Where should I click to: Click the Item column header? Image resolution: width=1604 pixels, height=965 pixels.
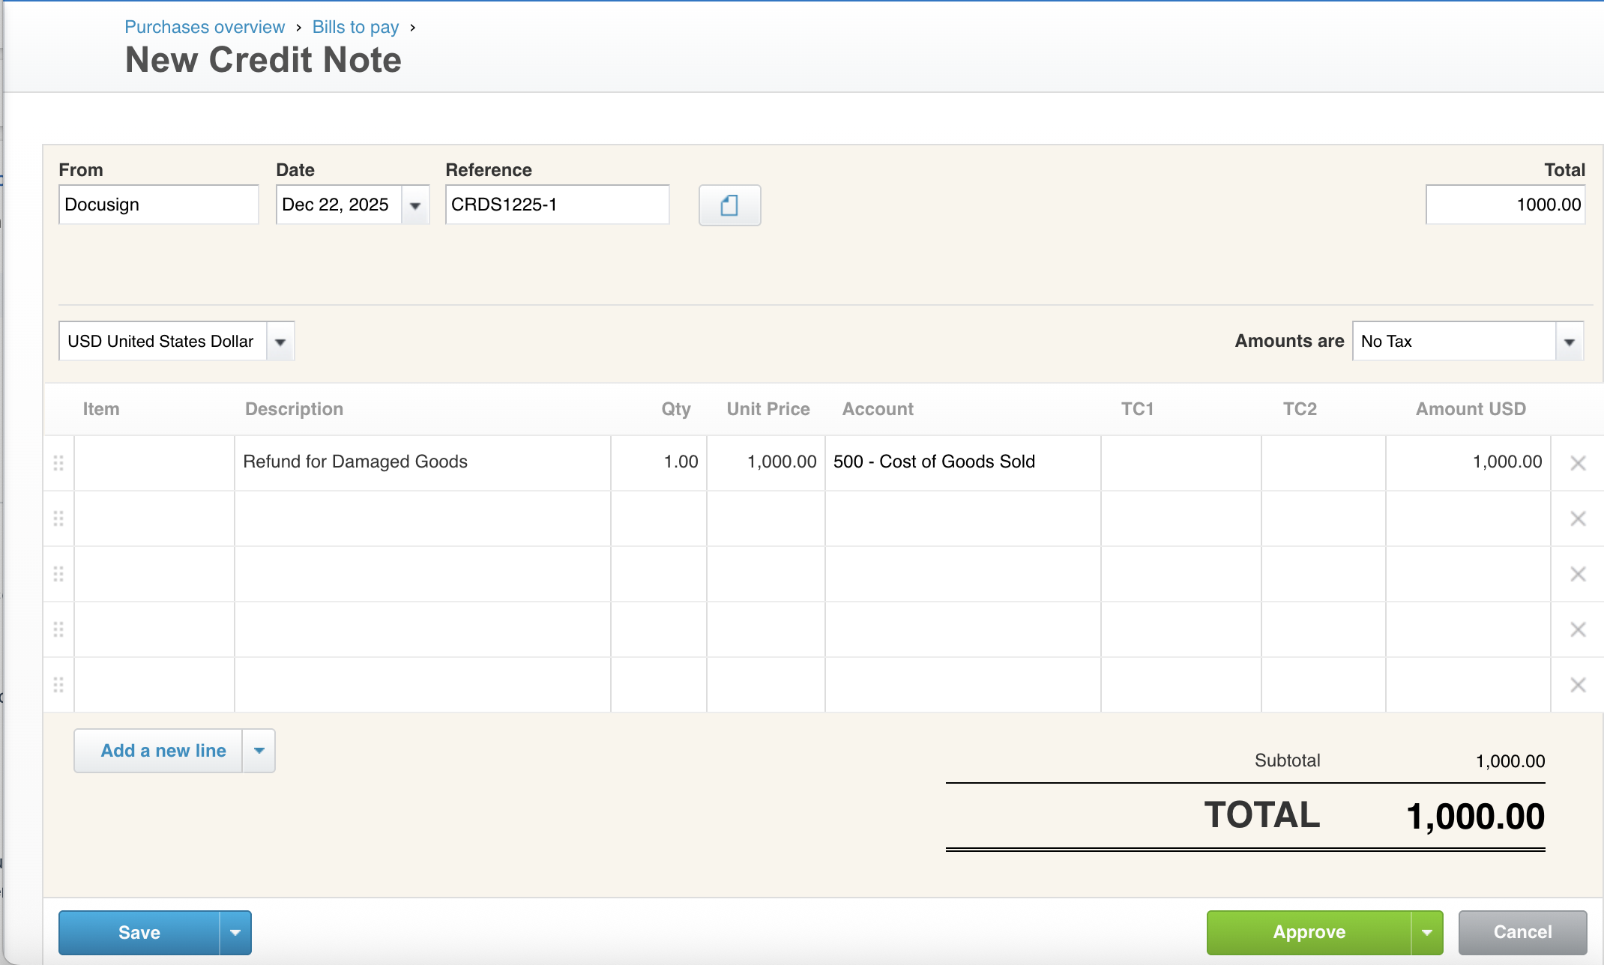[101, 409]
